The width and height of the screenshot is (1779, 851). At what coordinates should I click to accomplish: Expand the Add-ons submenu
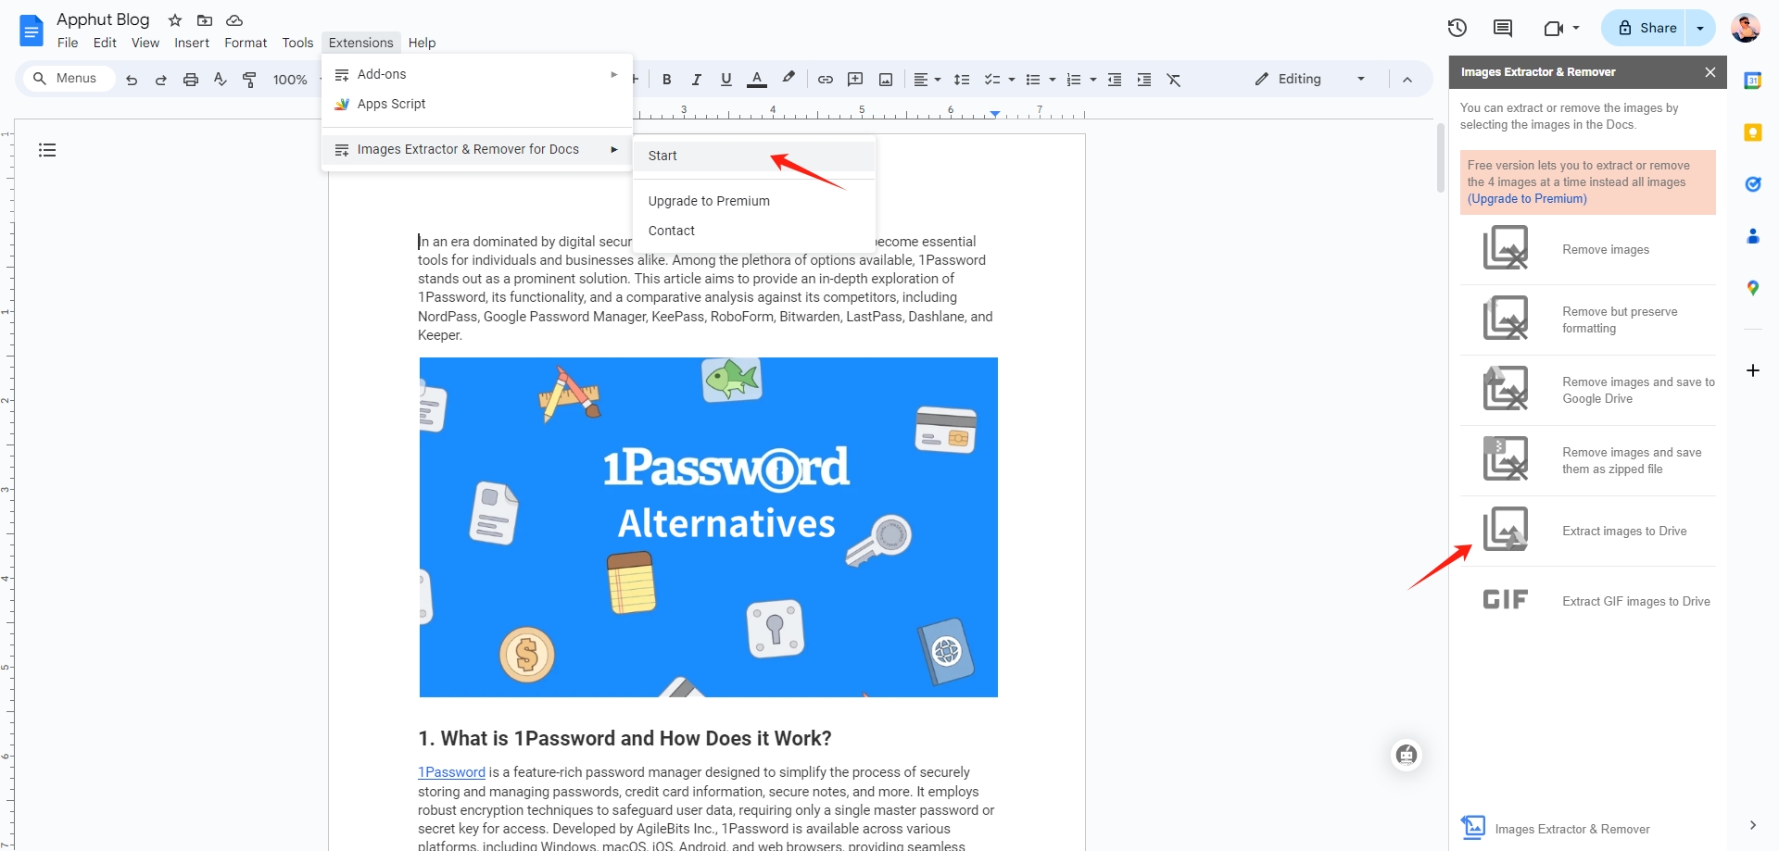click(476, 74)
